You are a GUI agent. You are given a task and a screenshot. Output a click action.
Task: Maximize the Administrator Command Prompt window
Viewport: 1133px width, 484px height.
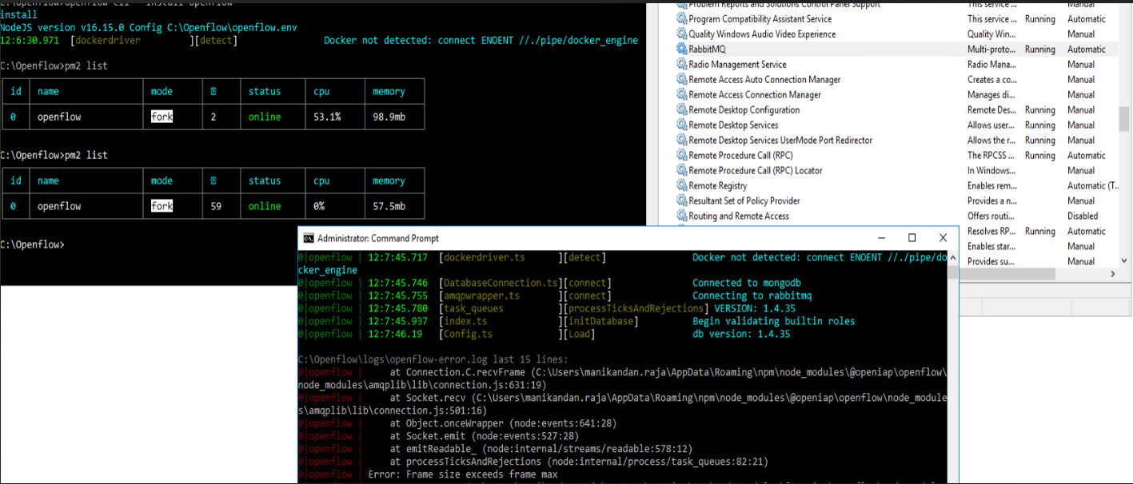[x=912, y=238]
